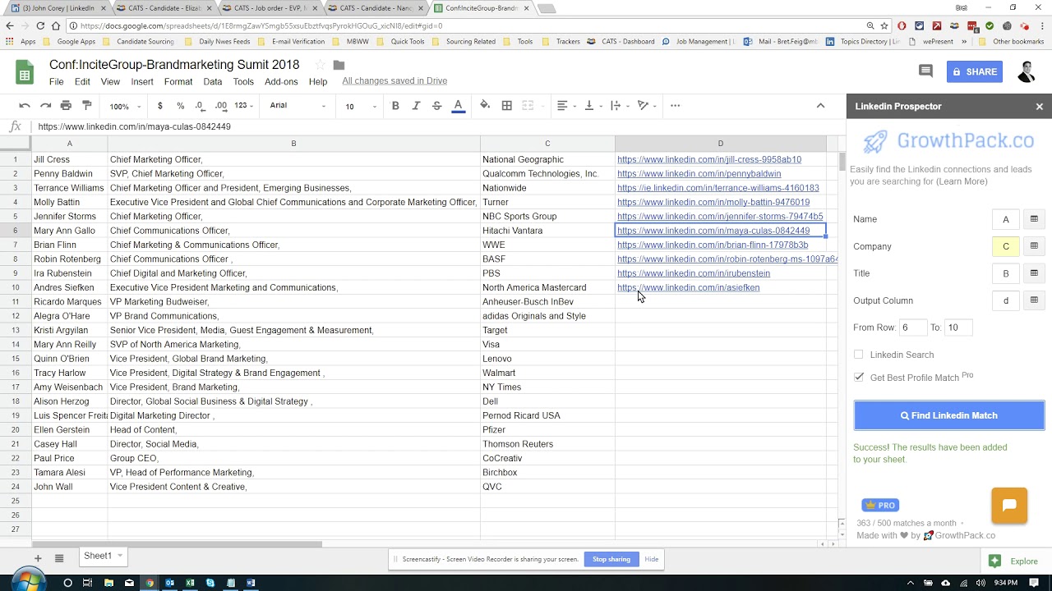The image size is (1052, 591).
Task: Open the text wrapping dropdown
Action: 621,106
